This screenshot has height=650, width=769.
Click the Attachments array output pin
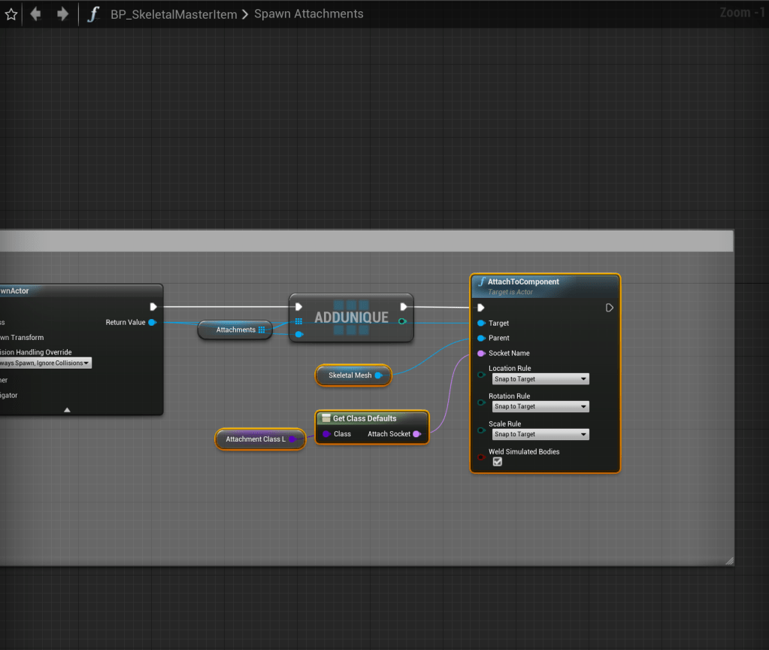(x=262, y=330)
